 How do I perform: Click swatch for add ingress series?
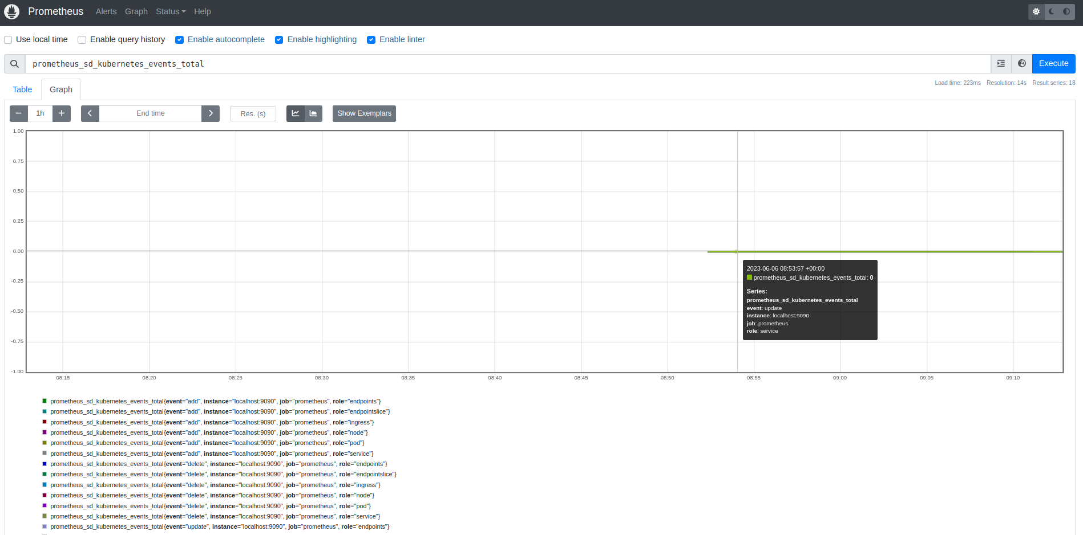(x=45, y=422)
